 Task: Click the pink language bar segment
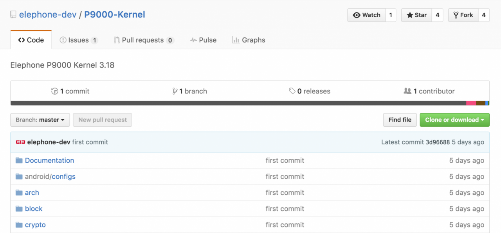[471, 103]
